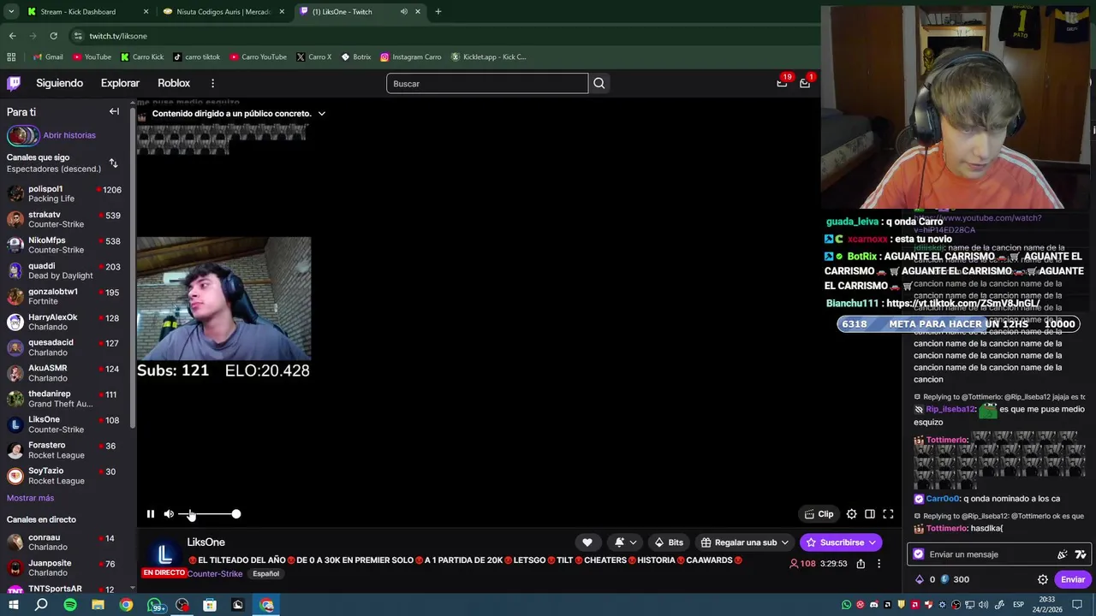The width and height of the screenshot is (1096, 616).
Task: Open stream three-dot options menu
Action: pos(879,564)
